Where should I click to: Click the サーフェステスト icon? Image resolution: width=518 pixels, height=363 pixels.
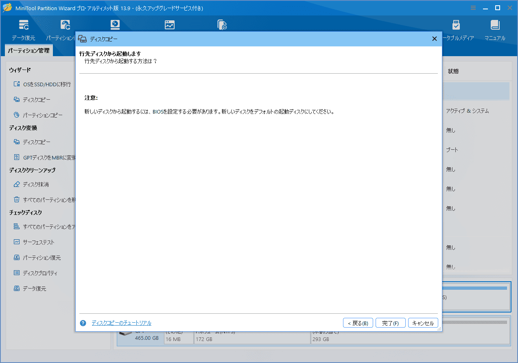[x=17, y=242]
